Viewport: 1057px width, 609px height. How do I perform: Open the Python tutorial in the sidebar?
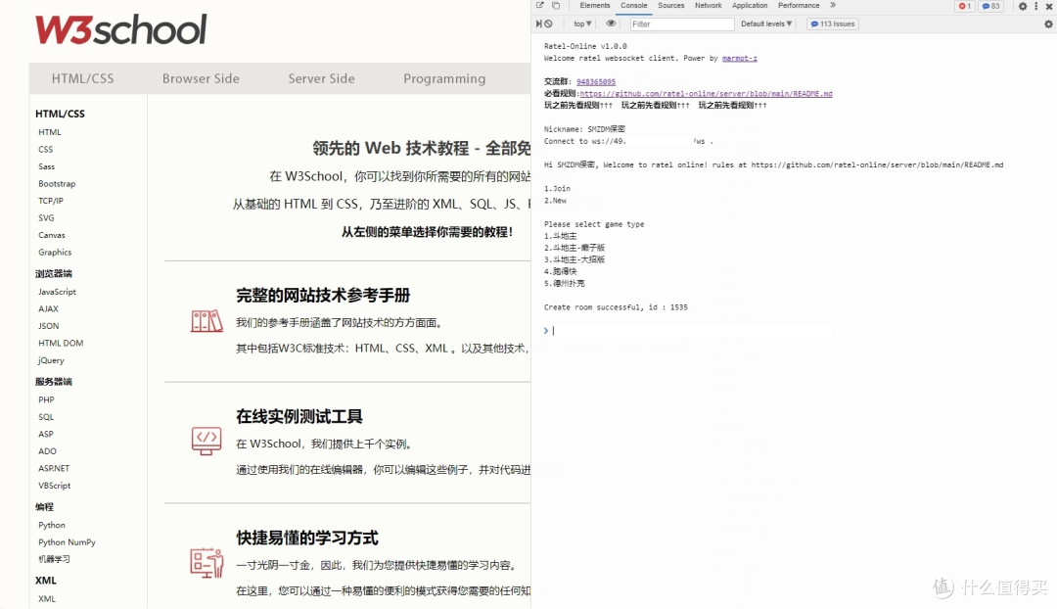(x=51, y=526)
